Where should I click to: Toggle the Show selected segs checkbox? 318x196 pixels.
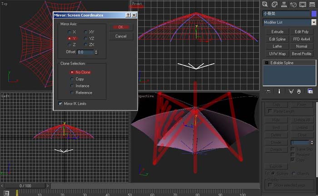(x=270, y=185)
